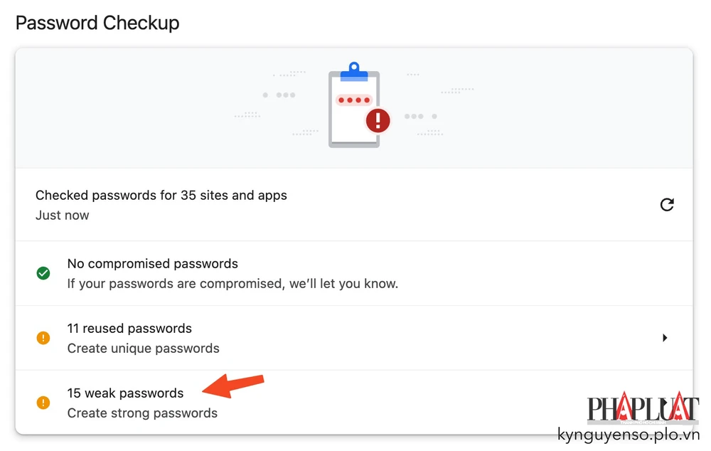The image size is (711, 451).
Task: Click the warning icon next to 15 weak passwords
Action: pyautogui.click(x=43, y=403)
